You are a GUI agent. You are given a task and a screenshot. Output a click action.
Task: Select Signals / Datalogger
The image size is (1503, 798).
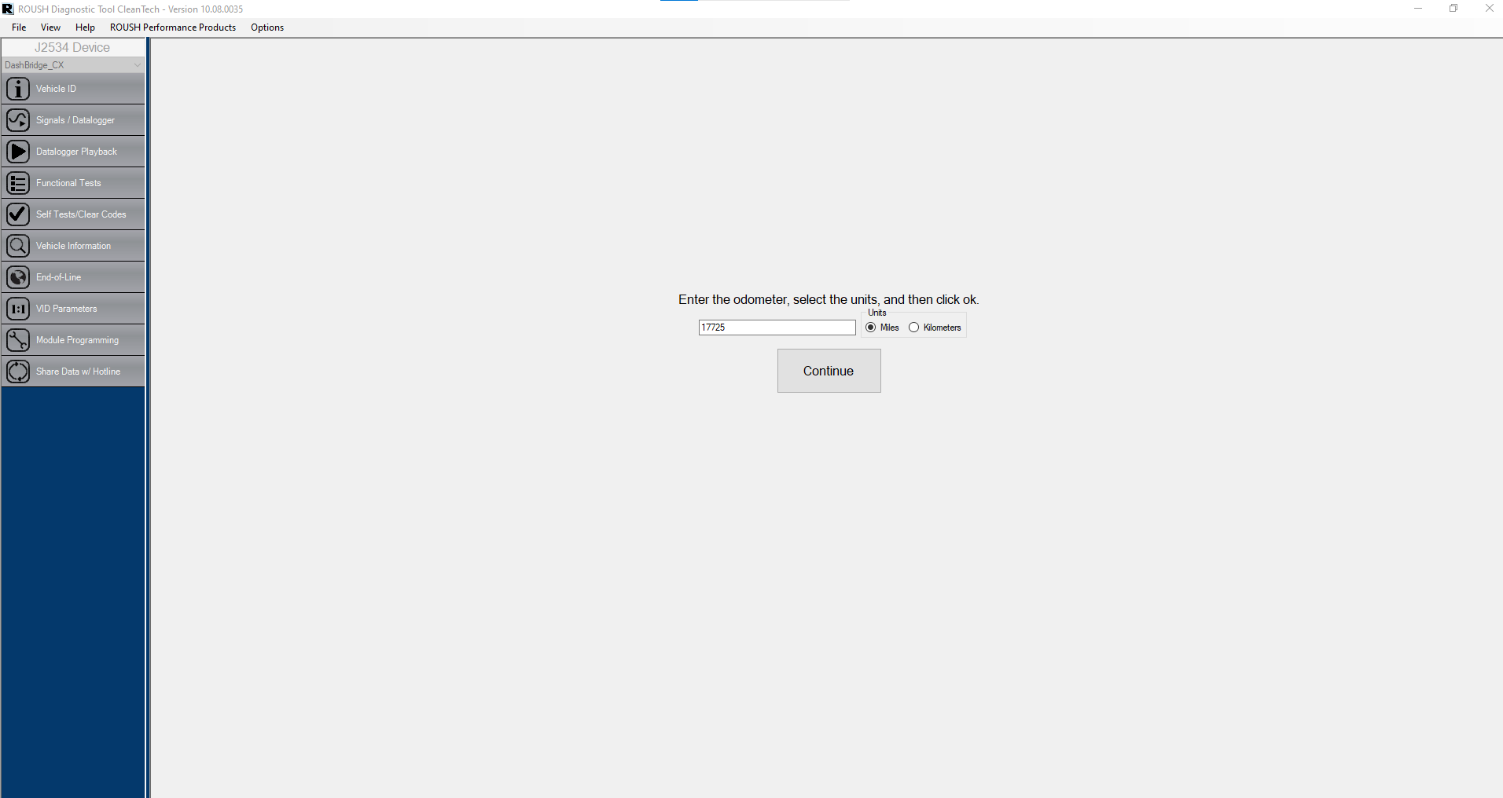click(x=73, y=119)
